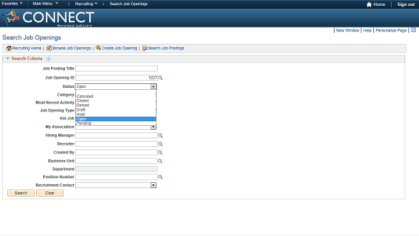Viewport: 419px width, 236px height.
Task: Click the Clear button
Action: click(x=50, y=193)
